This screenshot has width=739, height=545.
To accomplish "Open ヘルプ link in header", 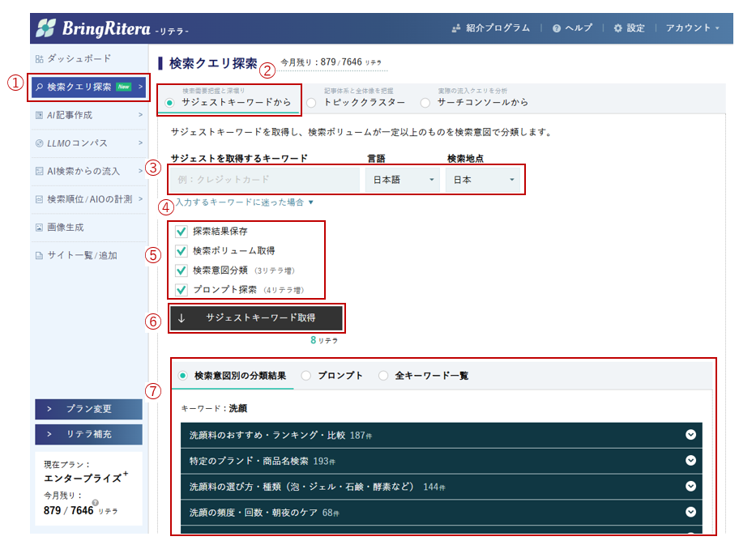I will coord(572,28).
